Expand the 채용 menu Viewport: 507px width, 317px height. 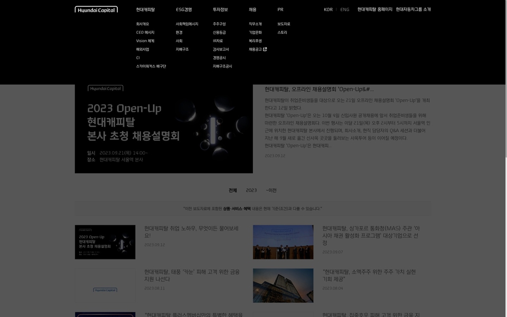252,10
